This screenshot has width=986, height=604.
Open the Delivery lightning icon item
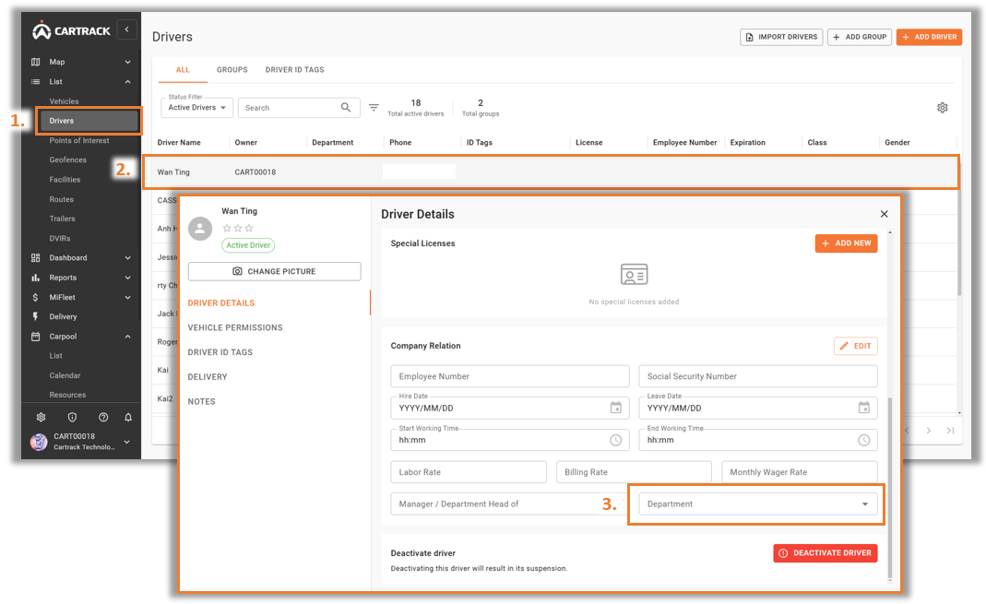tap(35, 317)
